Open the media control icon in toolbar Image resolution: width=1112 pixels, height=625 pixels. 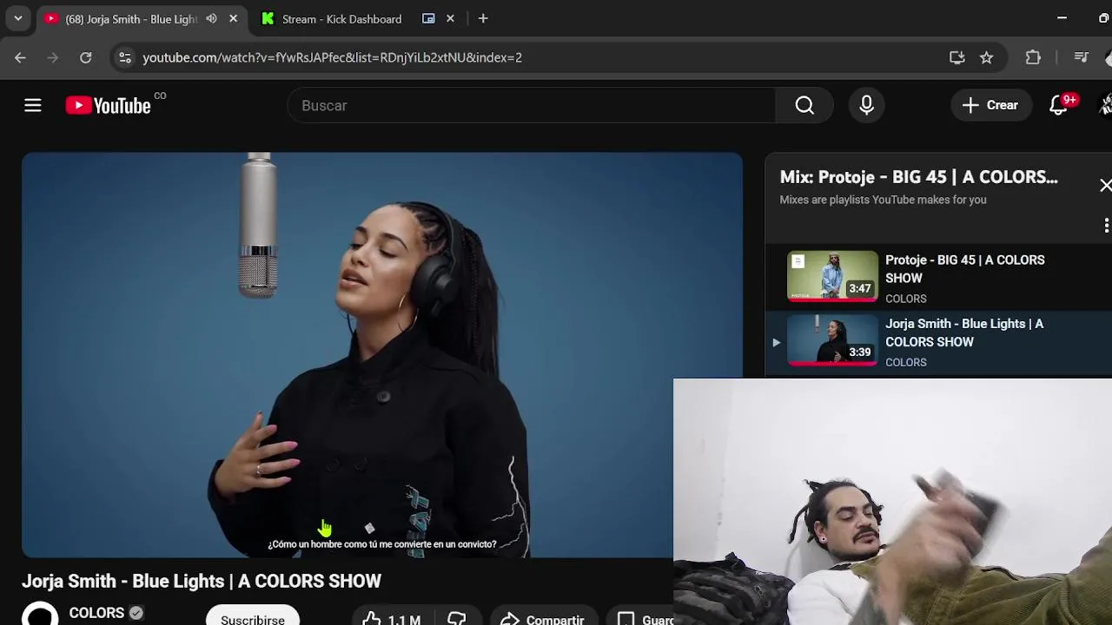tap(1081, 57)
